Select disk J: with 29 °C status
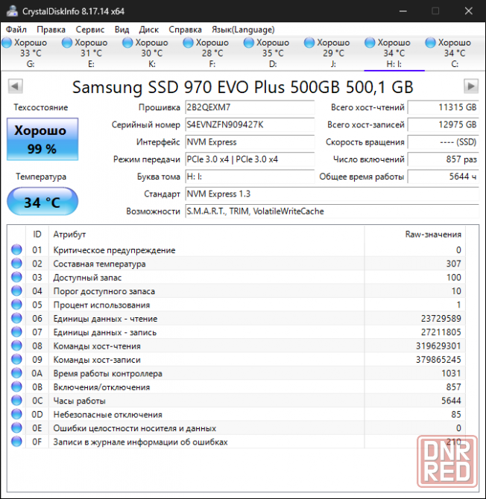486x499 pixels. pos(333,53)
